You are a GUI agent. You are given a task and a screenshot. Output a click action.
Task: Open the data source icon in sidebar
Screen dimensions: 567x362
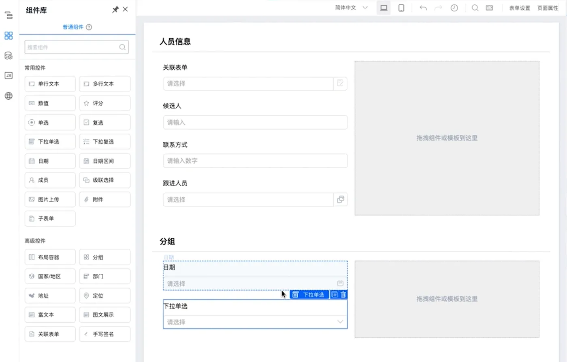9,56
